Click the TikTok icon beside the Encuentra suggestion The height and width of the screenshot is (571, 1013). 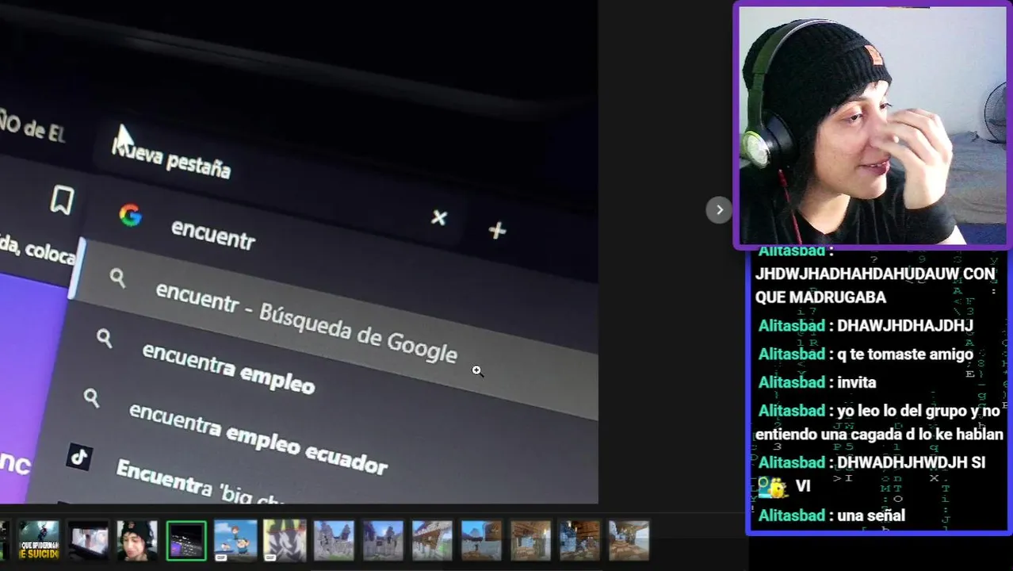click(78, 457)
